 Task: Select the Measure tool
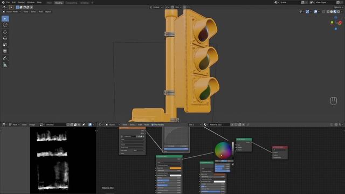click(5, 65)
